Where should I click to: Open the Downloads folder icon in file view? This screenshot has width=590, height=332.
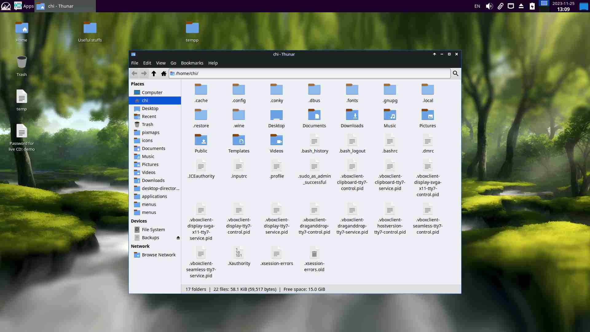352,115
